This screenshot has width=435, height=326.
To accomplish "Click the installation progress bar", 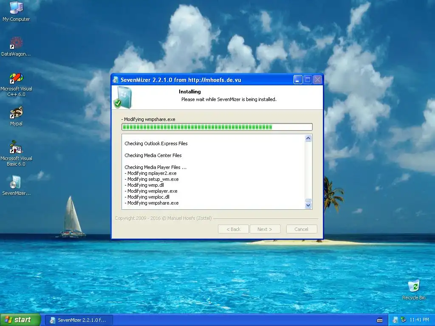I will pos(217,127).
